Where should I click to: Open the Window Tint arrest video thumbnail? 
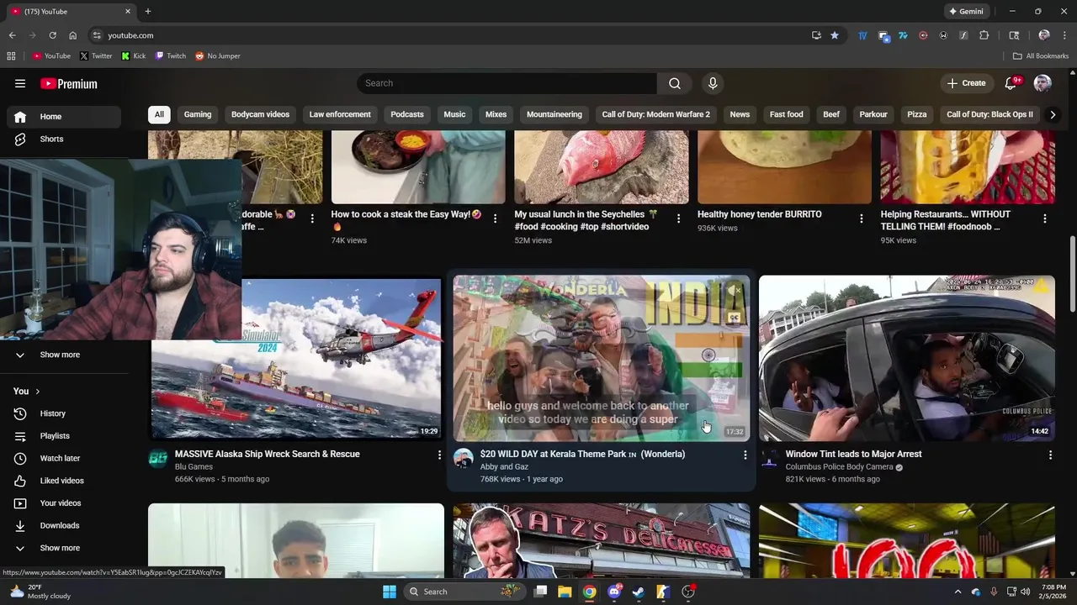point(907,359)
